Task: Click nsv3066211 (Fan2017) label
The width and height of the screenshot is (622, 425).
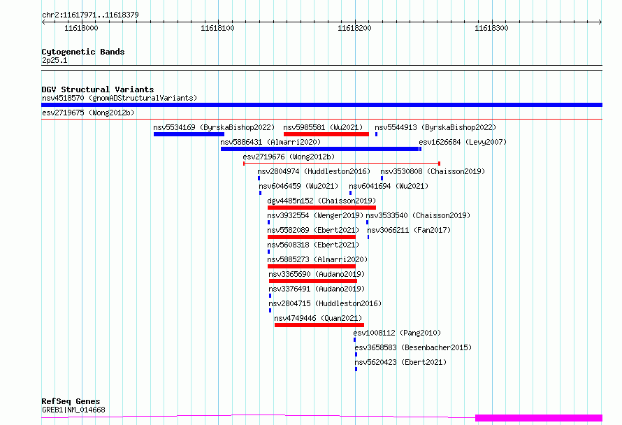Action: tap(409, 230)
